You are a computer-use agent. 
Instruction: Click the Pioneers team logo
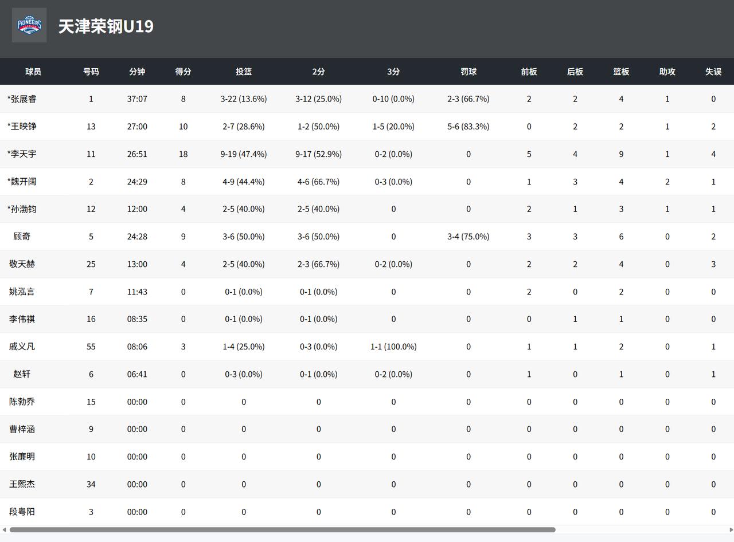[x=29, y=25]
